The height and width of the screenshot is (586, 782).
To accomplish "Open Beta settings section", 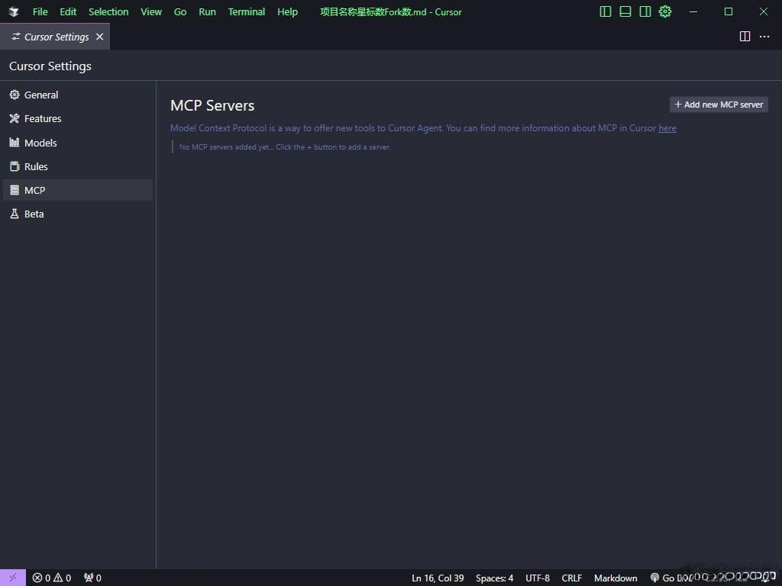I will (78, 214).
